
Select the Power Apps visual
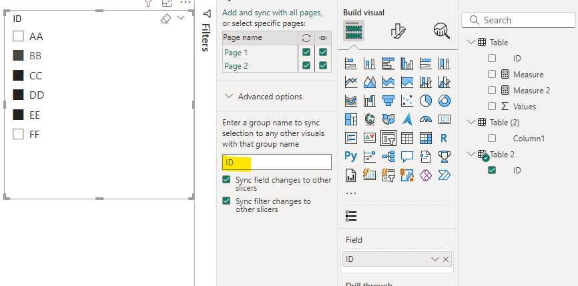tap(425, 175)
